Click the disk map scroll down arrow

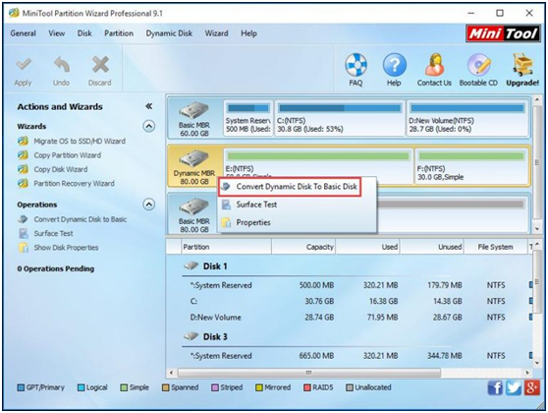click(537, 229)
